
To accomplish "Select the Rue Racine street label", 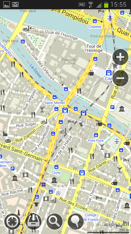I will pyautogui.click(x=12, y=192).
